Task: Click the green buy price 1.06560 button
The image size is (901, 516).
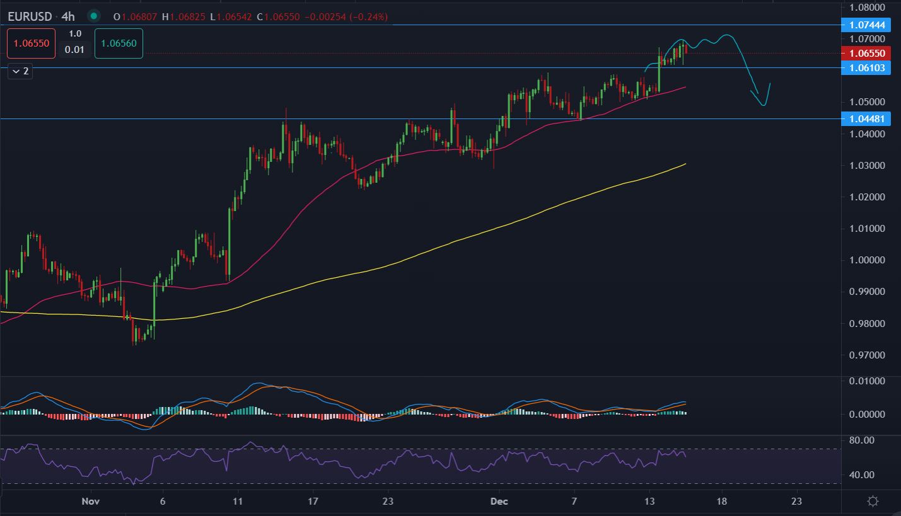Action: 119,43
